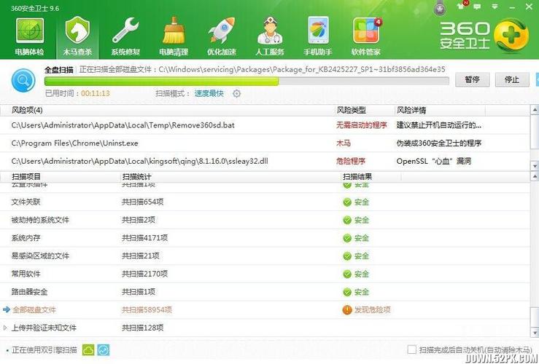Enable 扫描完成后自动关机 checkbox
Screen dimensions: 539x364
tap(411, 349)
